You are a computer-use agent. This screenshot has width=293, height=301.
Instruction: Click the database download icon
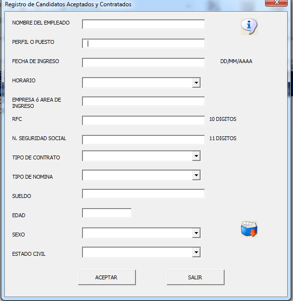point(249,229)
